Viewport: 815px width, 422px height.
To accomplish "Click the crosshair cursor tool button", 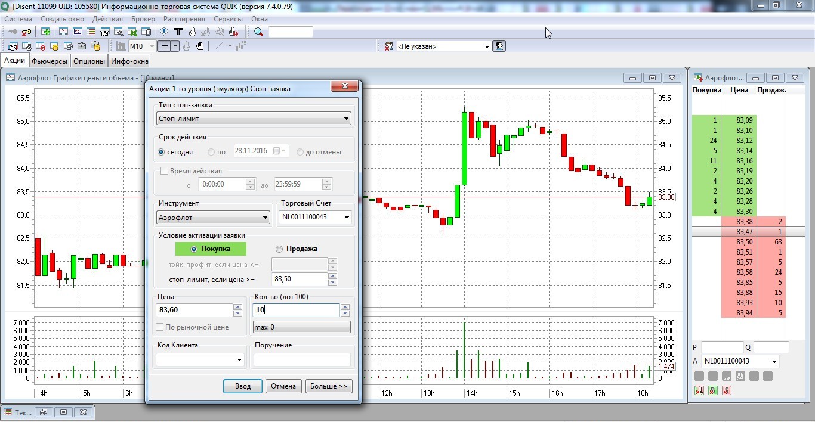I will 165,46.
